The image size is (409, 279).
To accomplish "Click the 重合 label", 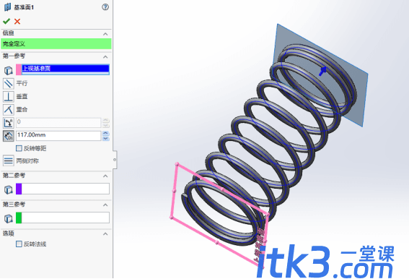I will [x=22, y=110].
